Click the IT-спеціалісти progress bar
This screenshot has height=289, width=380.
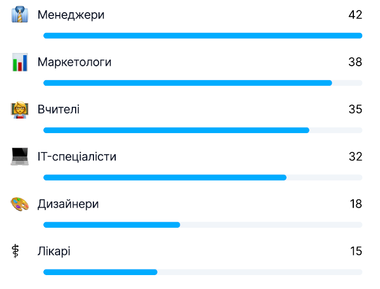click(x=203, y=178)
